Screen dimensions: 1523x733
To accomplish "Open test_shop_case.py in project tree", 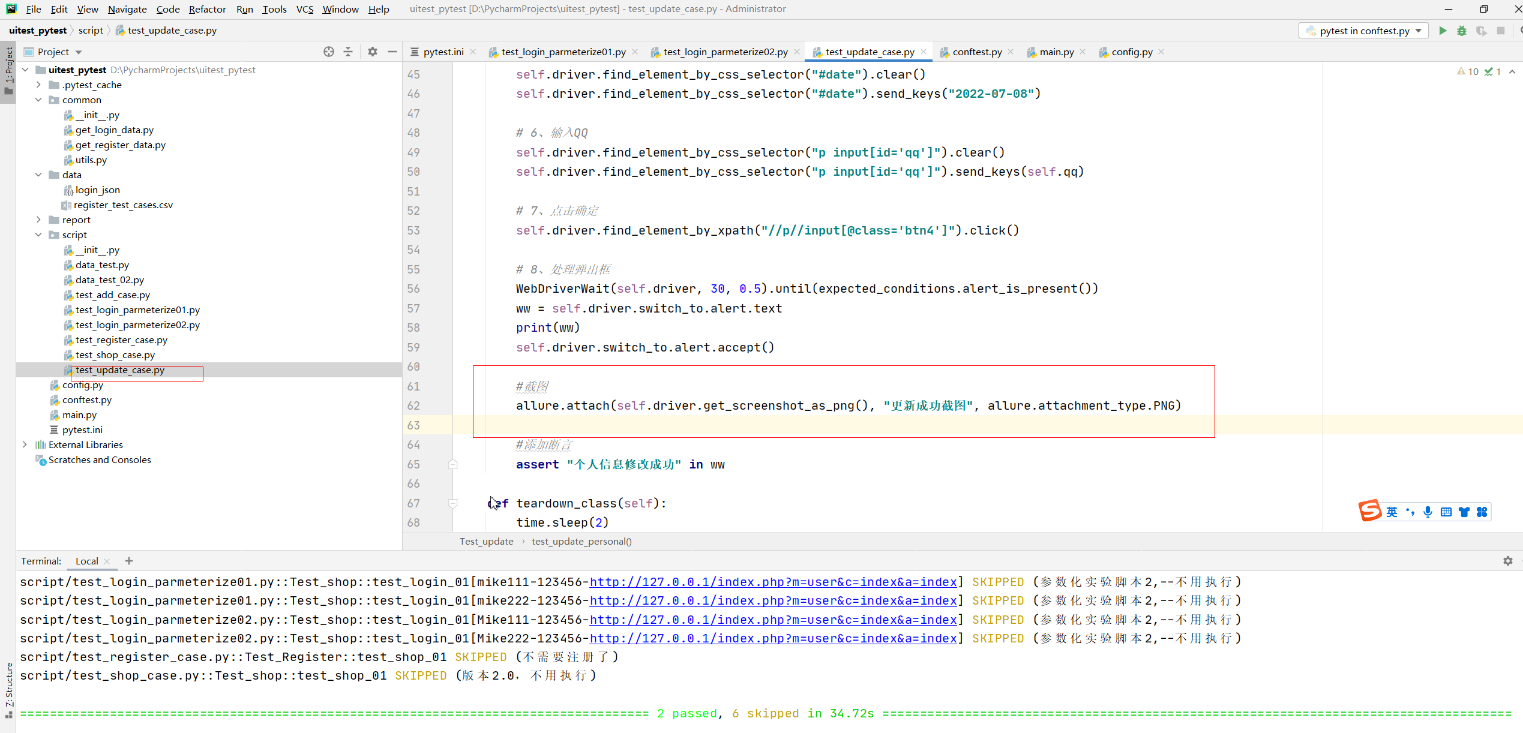I will pyautogui.click(x=115, y=355).
